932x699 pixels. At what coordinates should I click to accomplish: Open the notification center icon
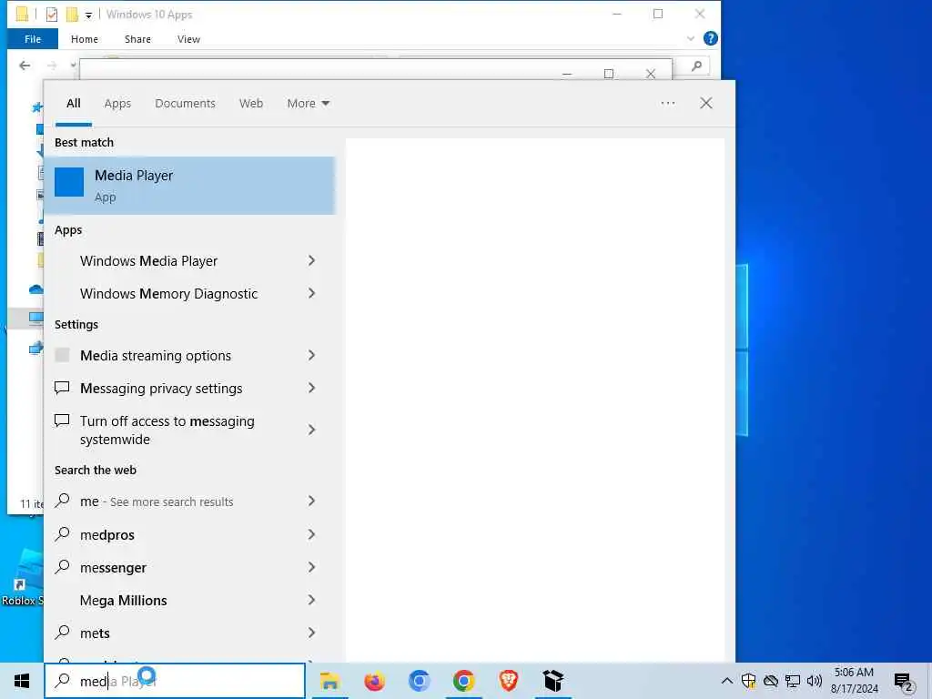pyautogui.click(x=904, y=682)
